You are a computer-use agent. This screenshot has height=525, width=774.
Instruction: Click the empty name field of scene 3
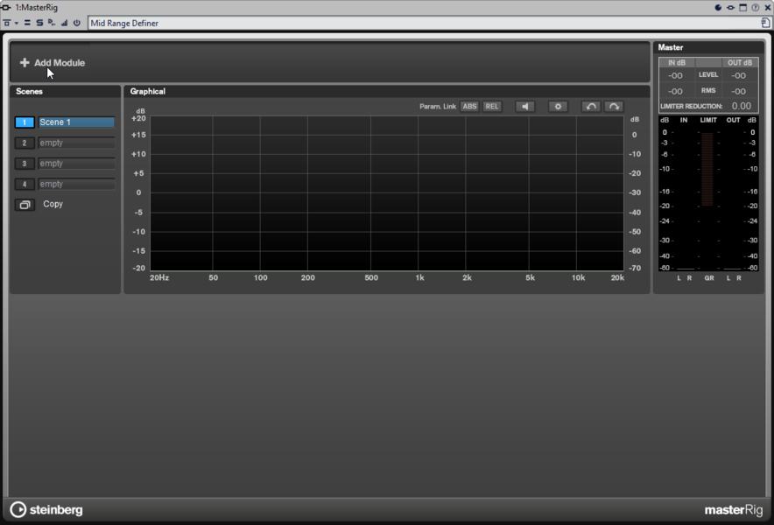[76, 164]
